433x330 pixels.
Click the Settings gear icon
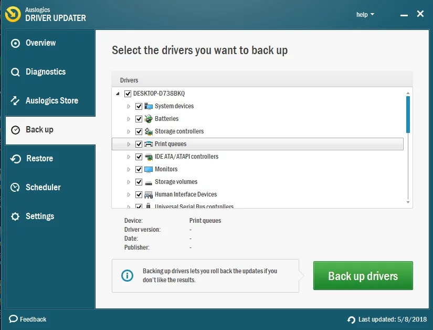coord(15,216)
